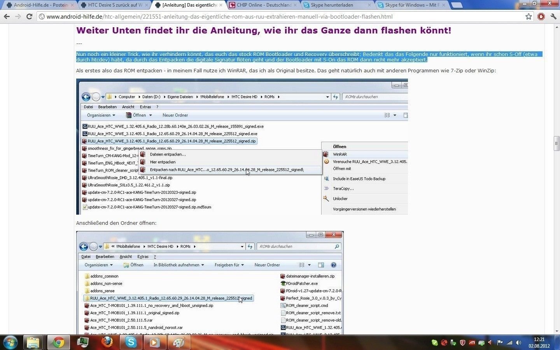Viewport: 560px width, 350px height.
Task: Click 'Organisieren' dropdown in first Explorer screenshot
Action: coord(101,115)
